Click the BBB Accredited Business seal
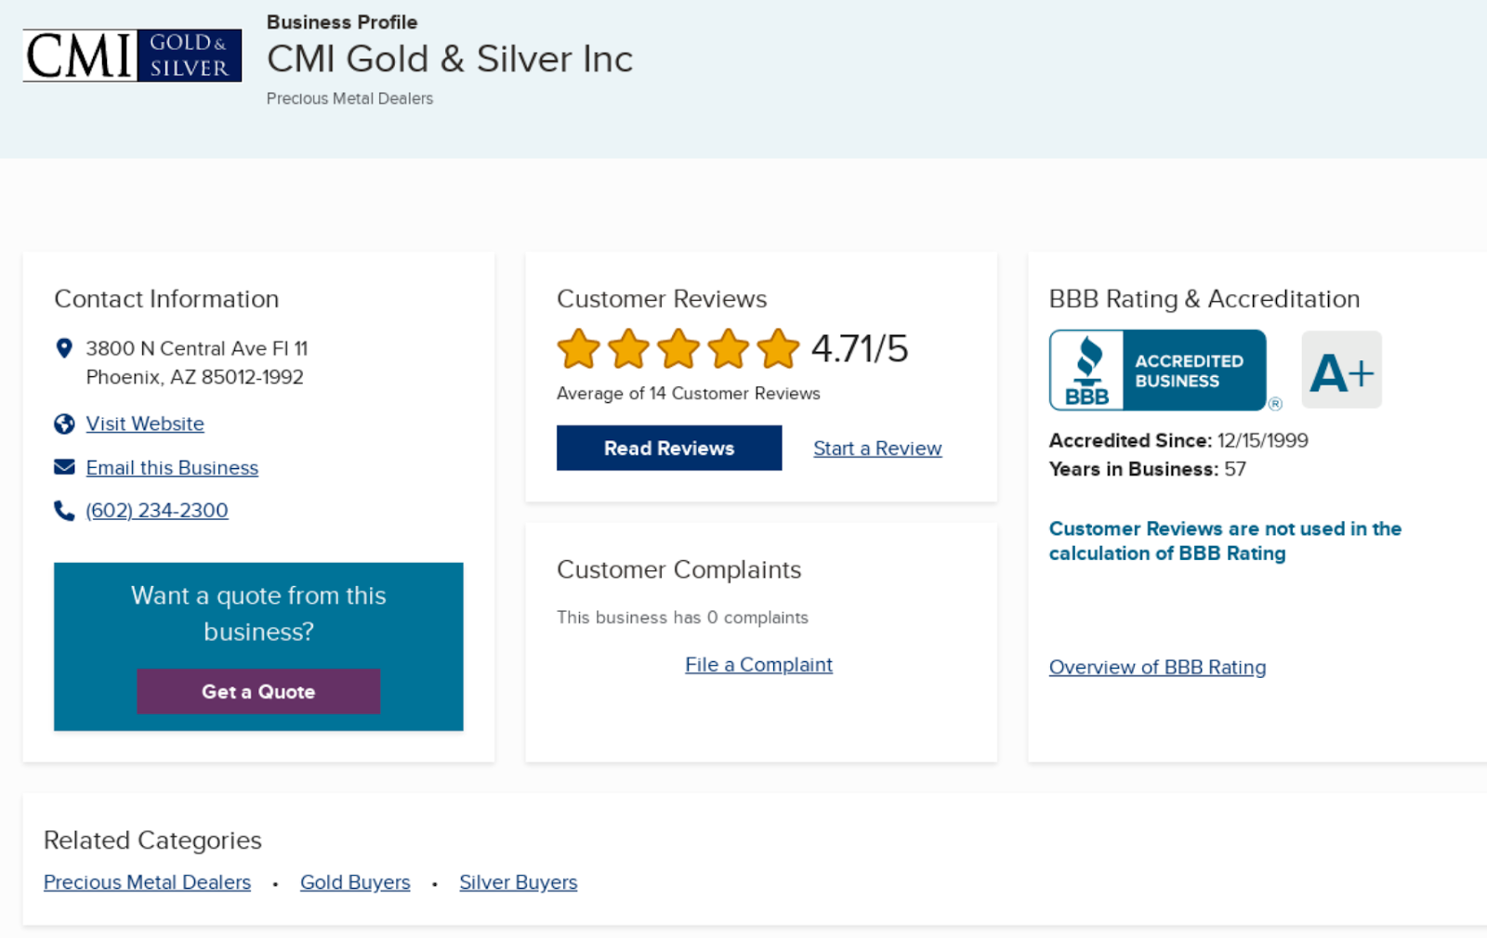Viewport: 1487px width, 938px height. (1158, 370)
